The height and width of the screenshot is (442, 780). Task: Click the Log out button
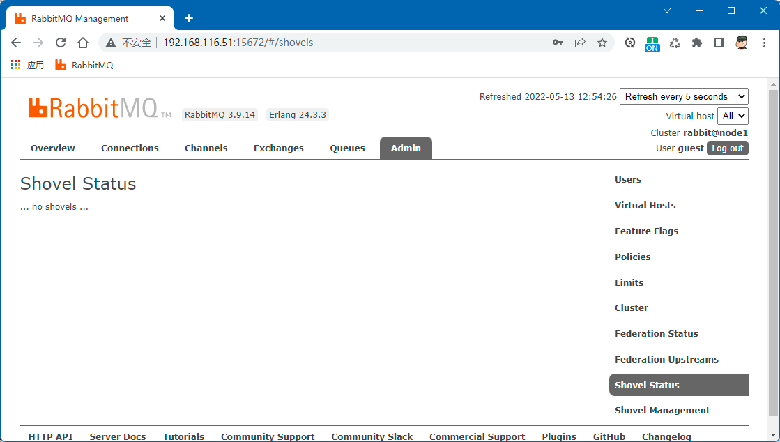click(727, 148)
